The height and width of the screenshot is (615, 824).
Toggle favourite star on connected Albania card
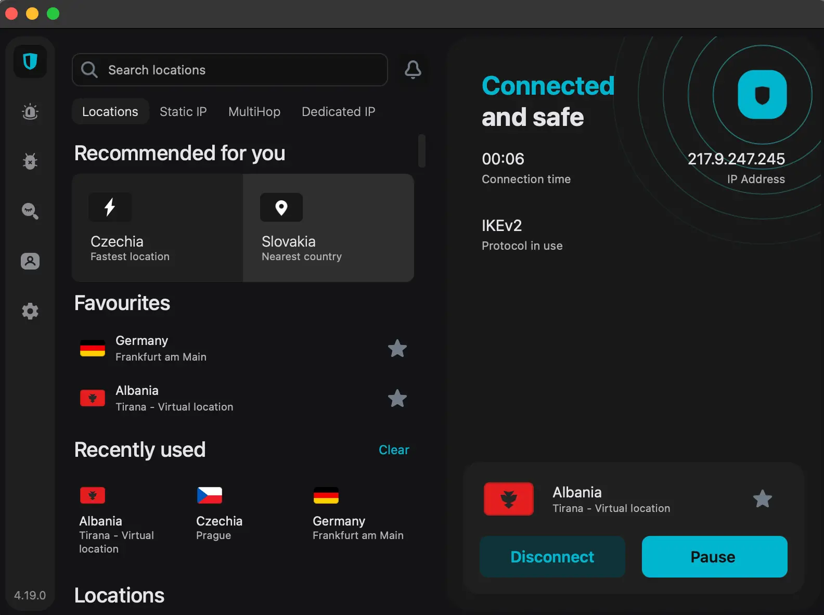762,499
